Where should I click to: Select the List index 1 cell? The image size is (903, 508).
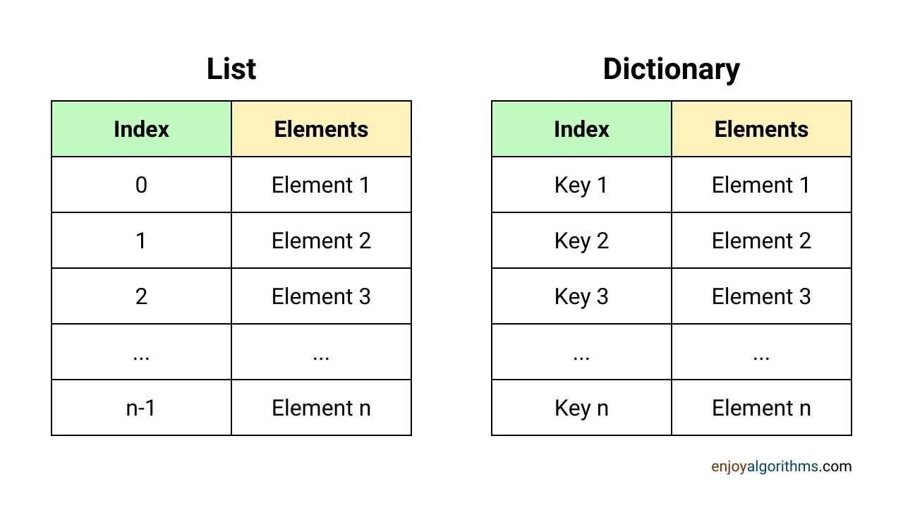tap(141, 241)
